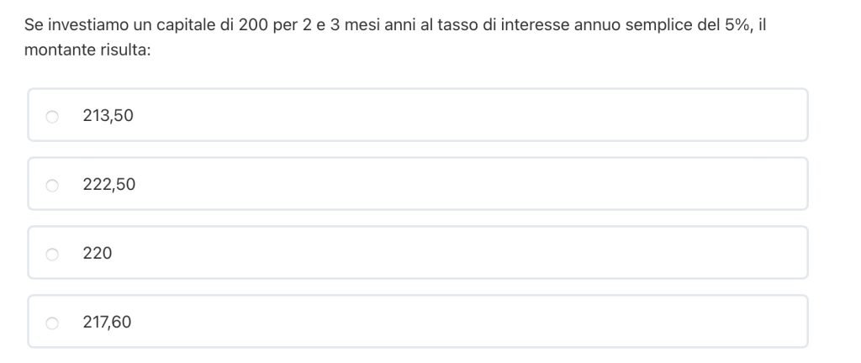Click the answer text 213,50
The height and width of the screenshot is (363, 861).
tap(108, 116)
